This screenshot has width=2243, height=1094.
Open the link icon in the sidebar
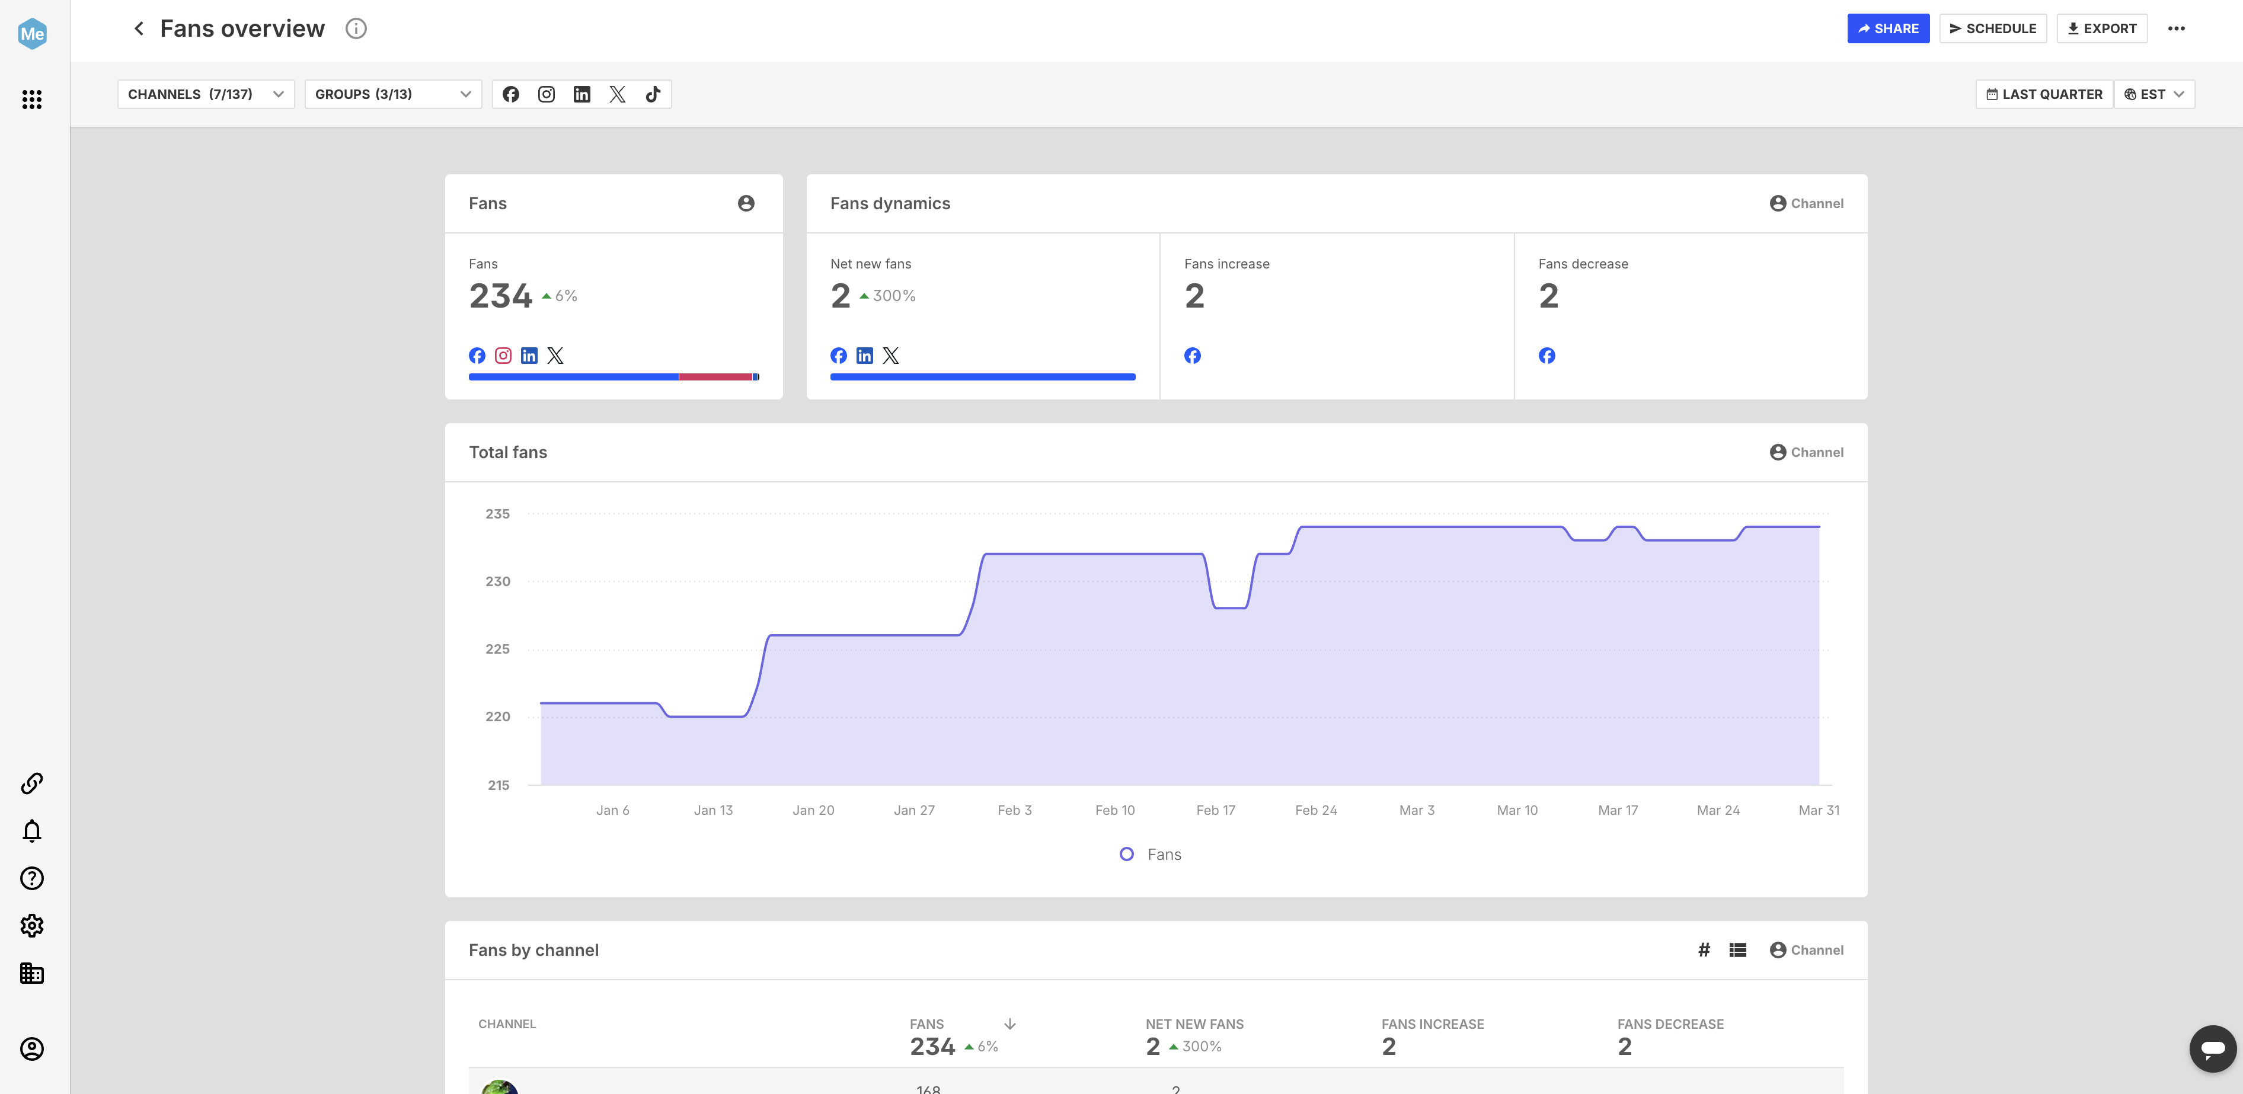tap(32, 783)
